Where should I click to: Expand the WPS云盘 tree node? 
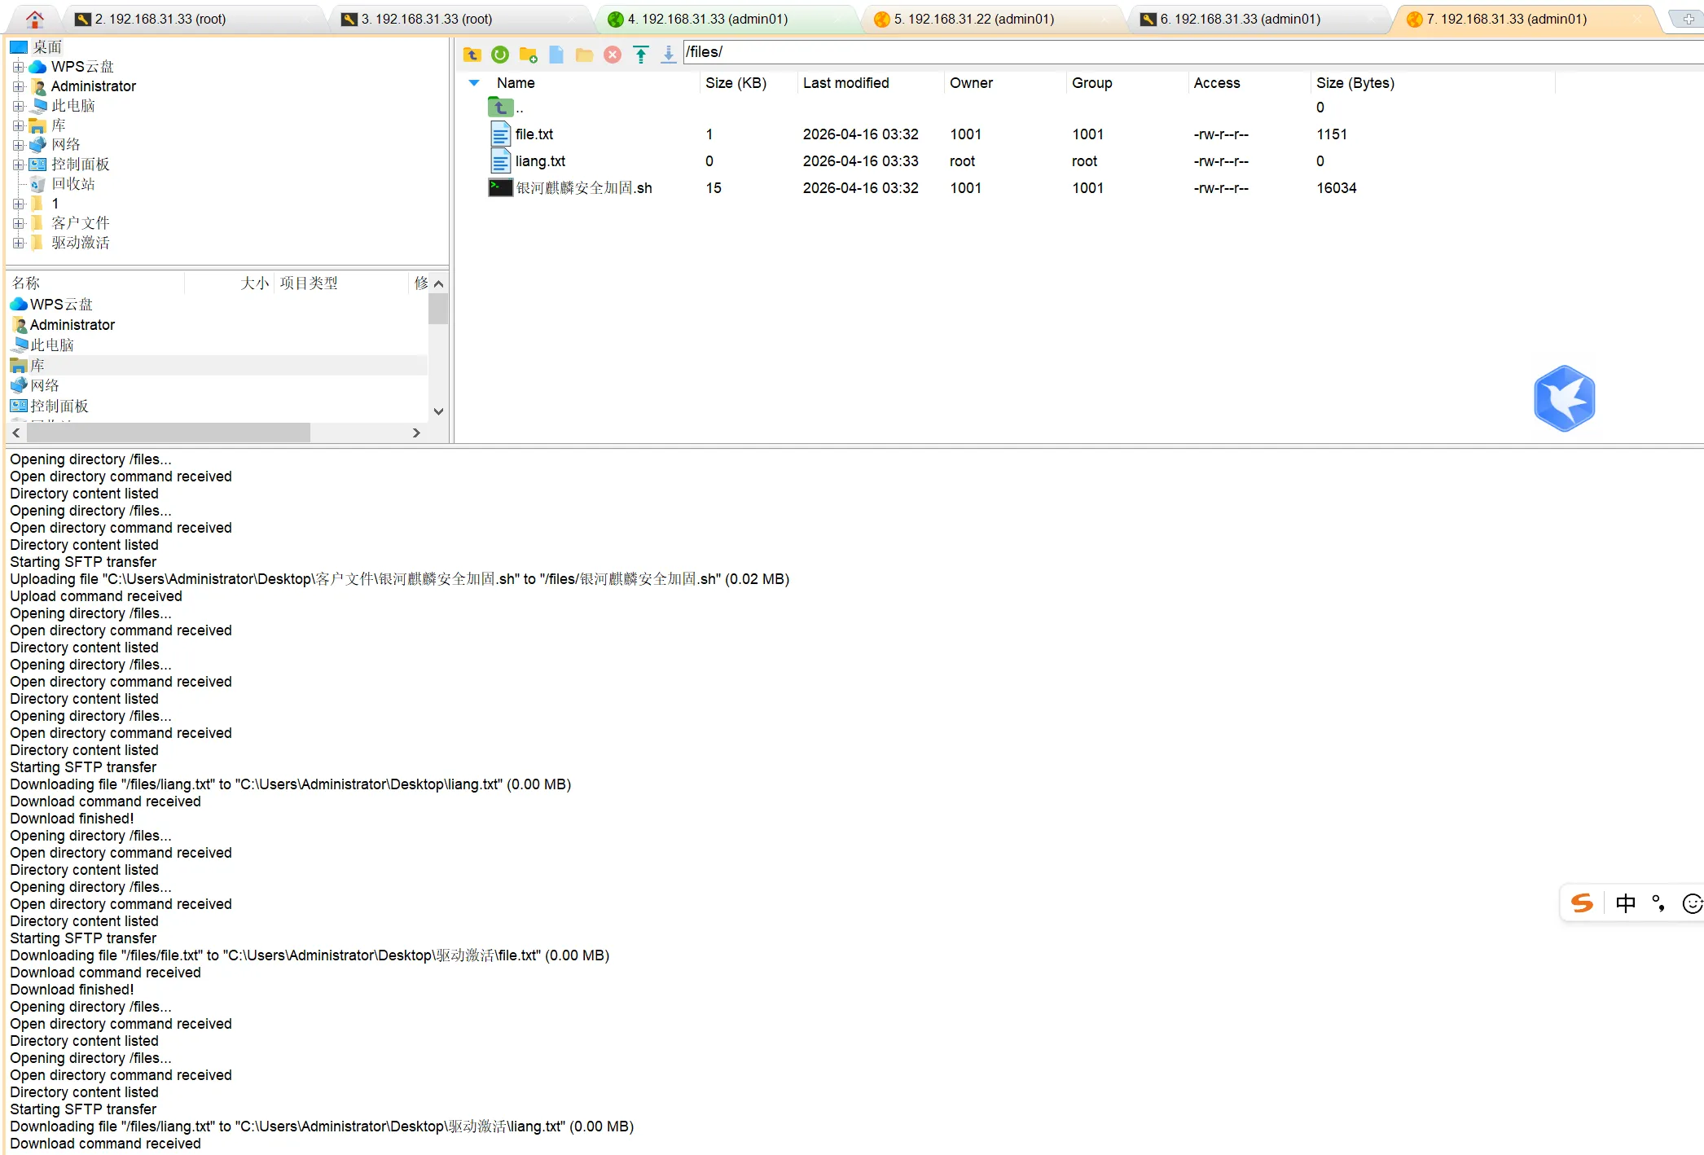(x=18, y=67)
